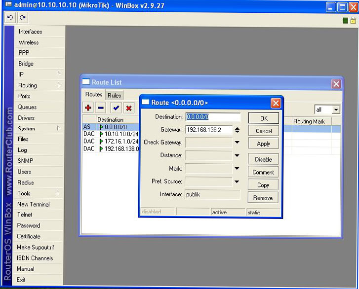The image size is (359, 289).
Task: Open the Certificate menu item
Action: pyautogui.click(x=38, y=236)
